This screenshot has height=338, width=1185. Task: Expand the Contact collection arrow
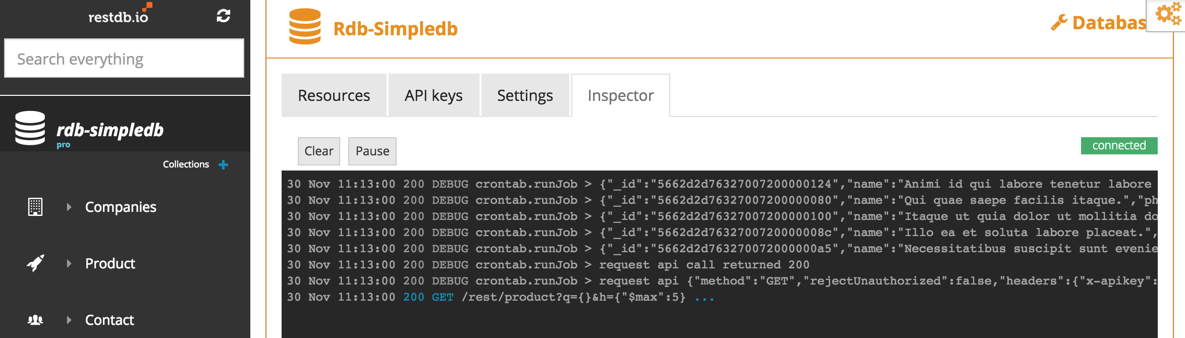69,320
